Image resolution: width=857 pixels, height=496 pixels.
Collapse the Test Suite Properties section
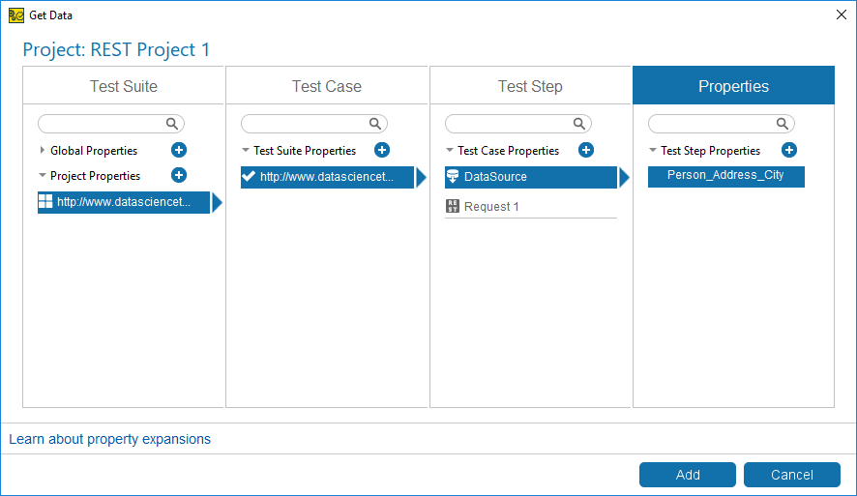pyautogui.click(x=246, y=150)
